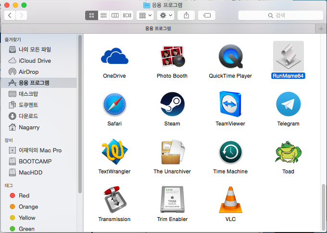Select the Steam application icon

click(172, 104)
